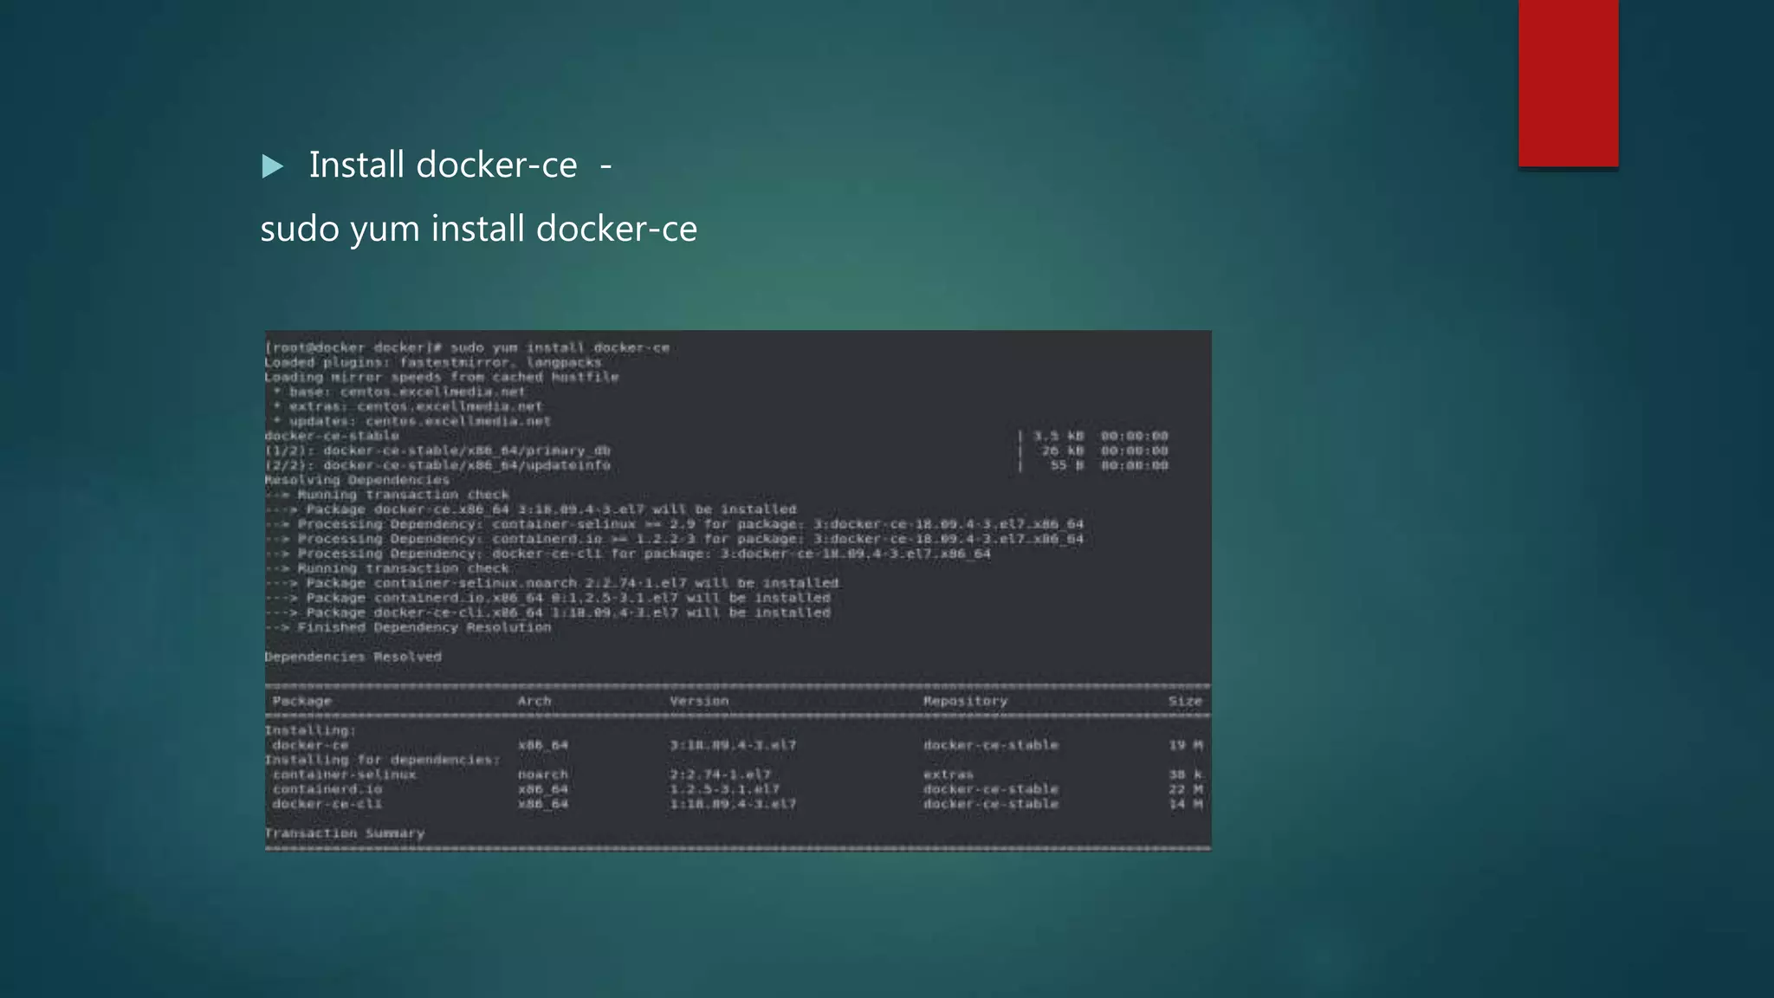This screenshot has width=1774, height=998.
Task: Click the "55 B" download size value
Action: (1066, 465)
